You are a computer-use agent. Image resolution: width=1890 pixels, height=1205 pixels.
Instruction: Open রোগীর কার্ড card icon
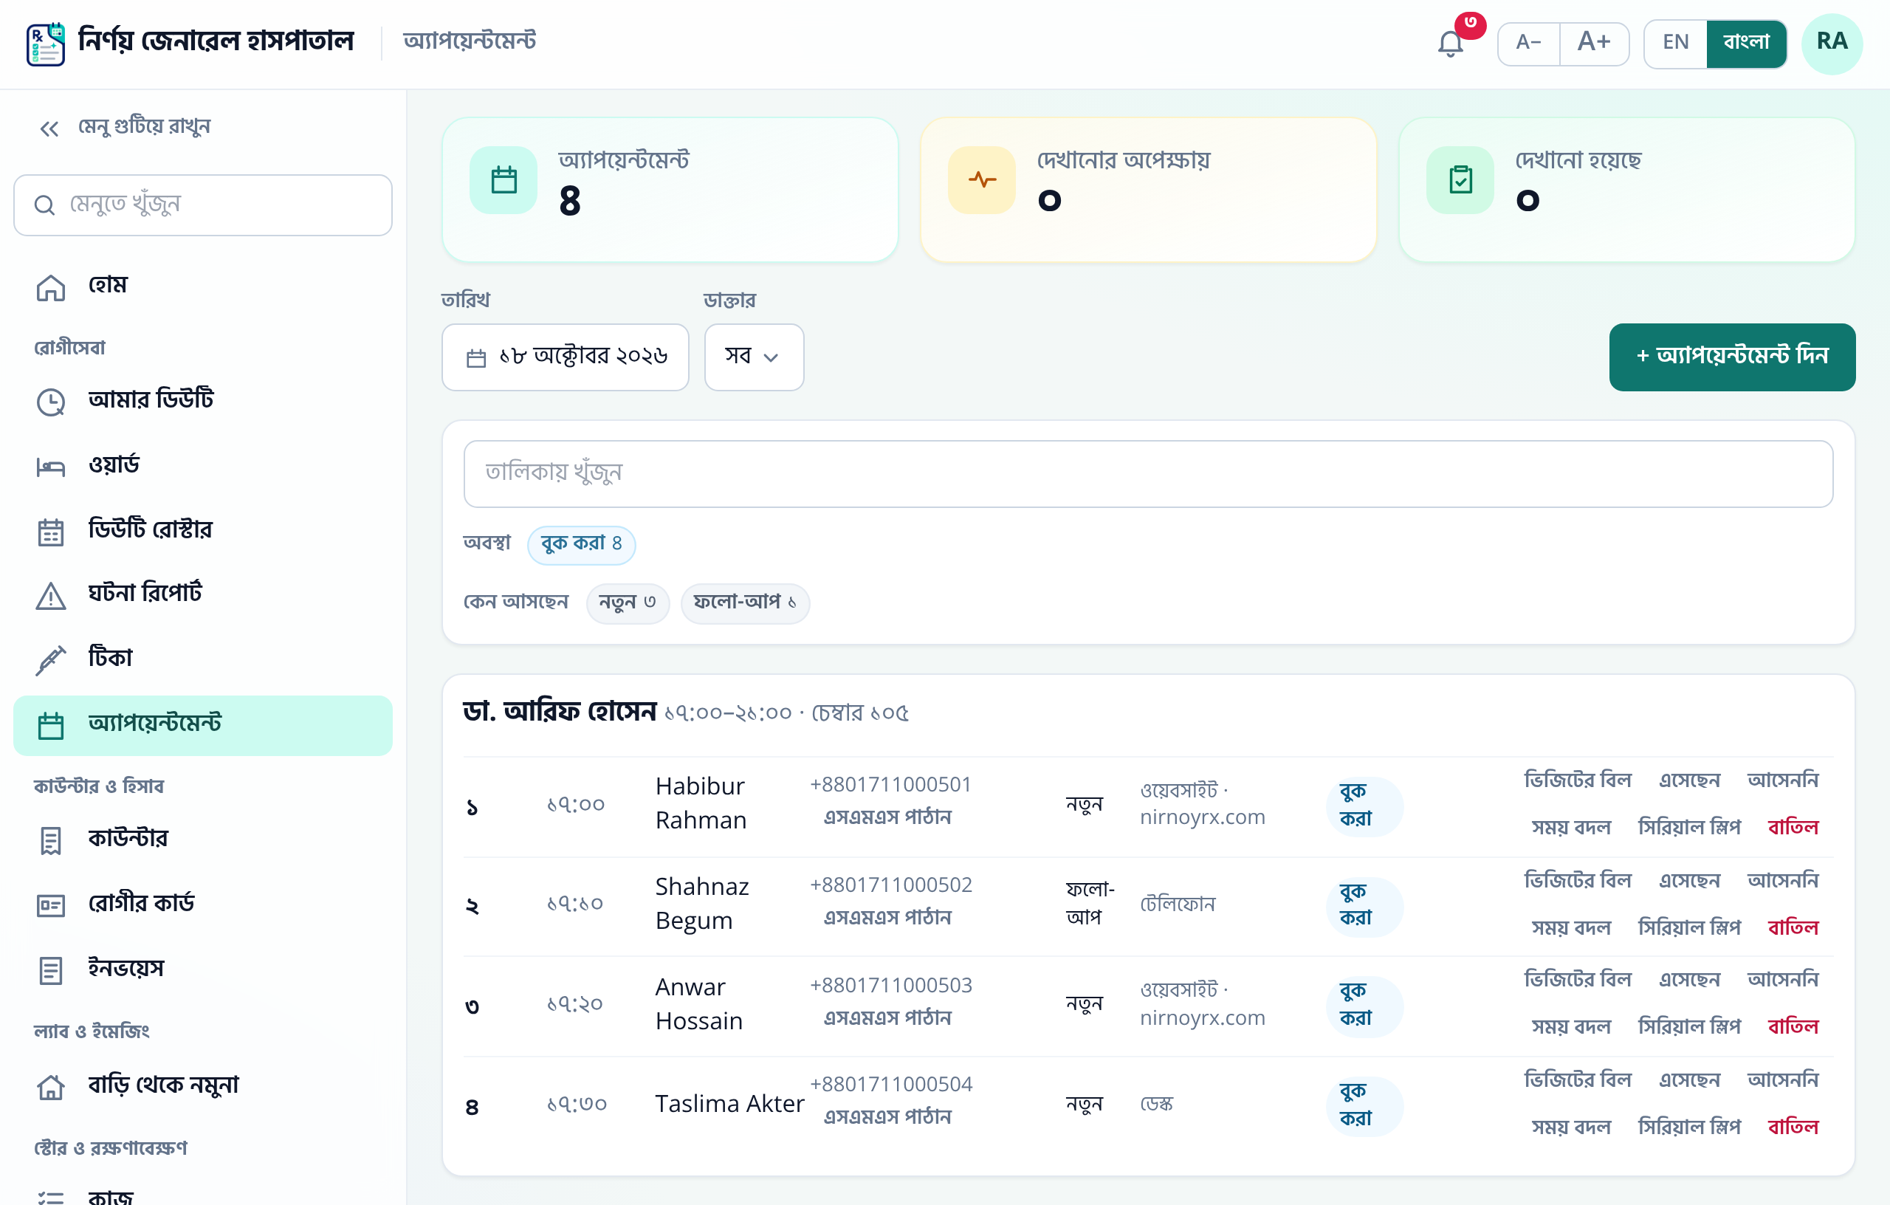[x=50, y=905]
